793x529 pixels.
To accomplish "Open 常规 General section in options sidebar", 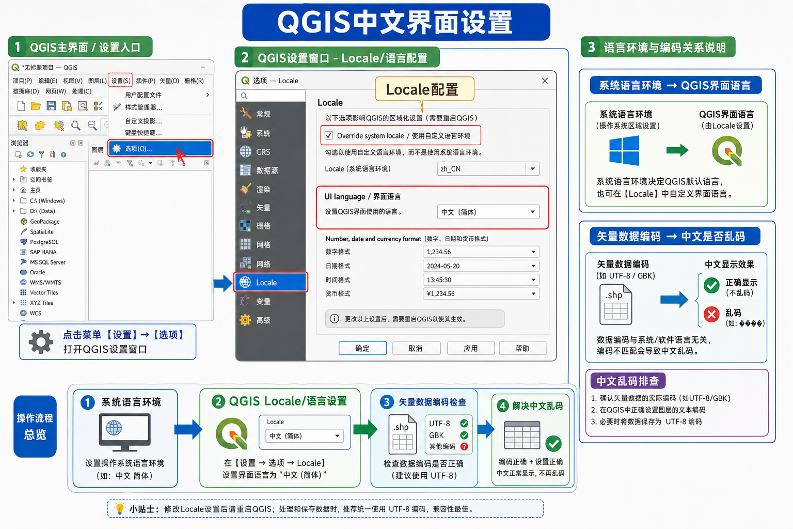I will click(271, 114).
